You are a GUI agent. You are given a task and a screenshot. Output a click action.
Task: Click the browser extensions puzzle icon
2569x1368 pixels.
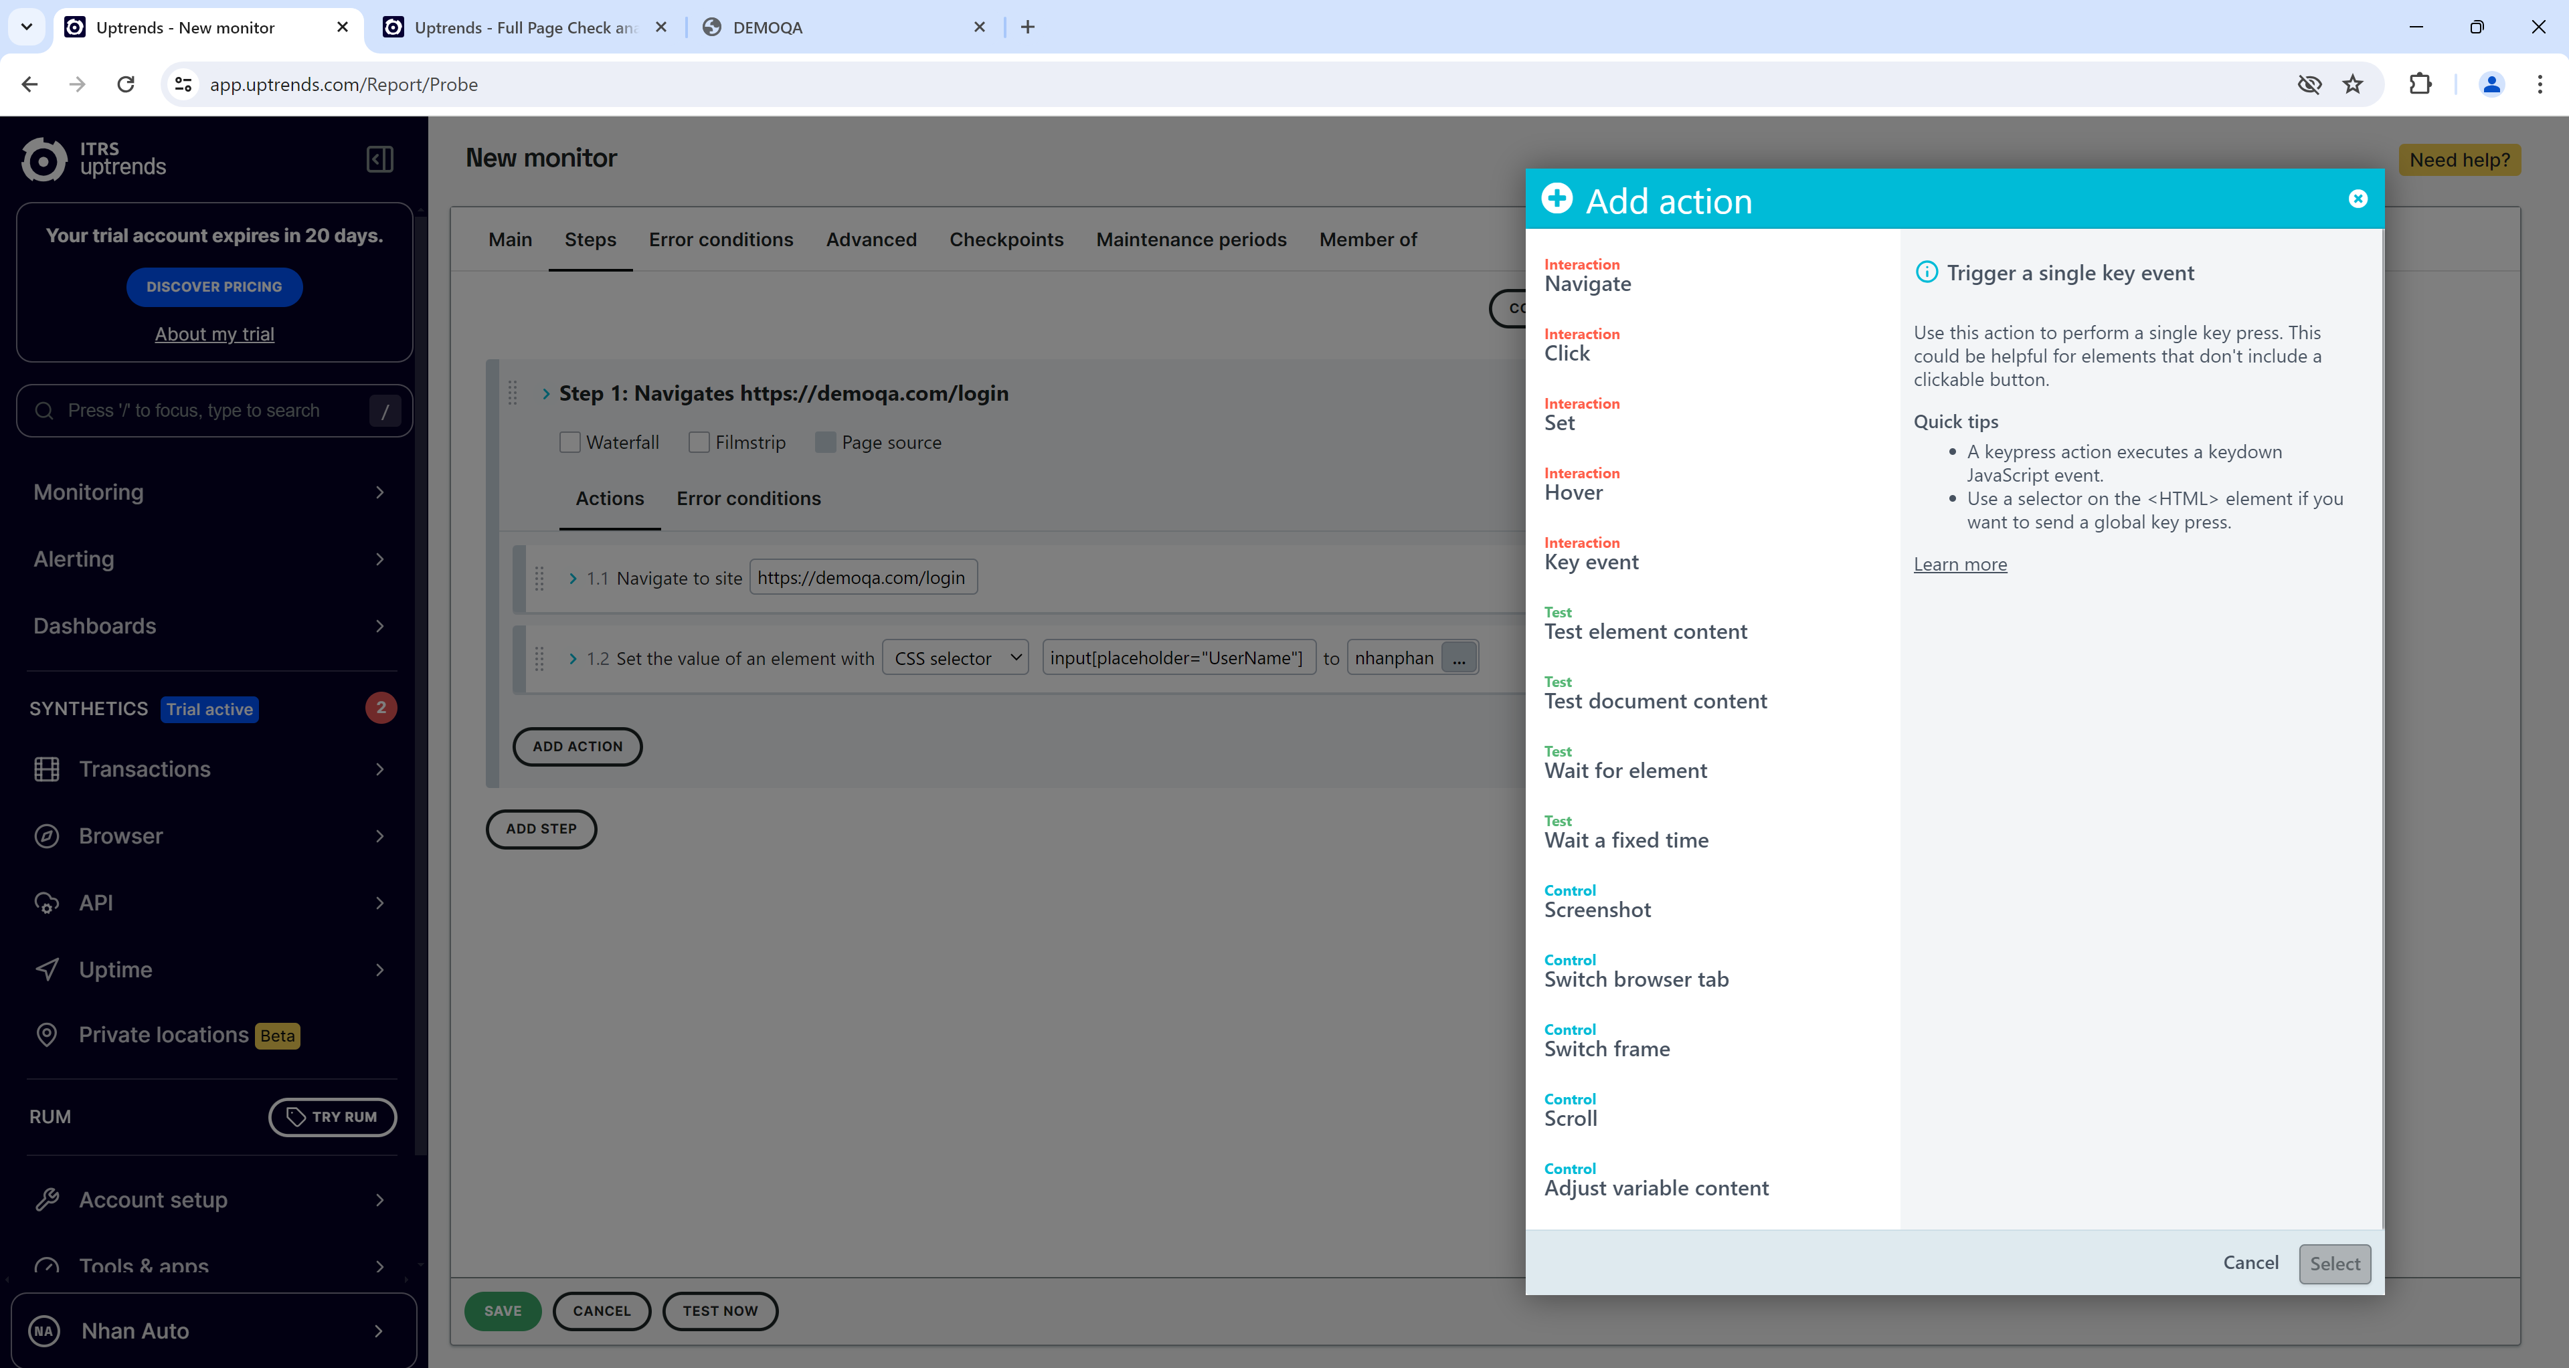[2420, 84]
